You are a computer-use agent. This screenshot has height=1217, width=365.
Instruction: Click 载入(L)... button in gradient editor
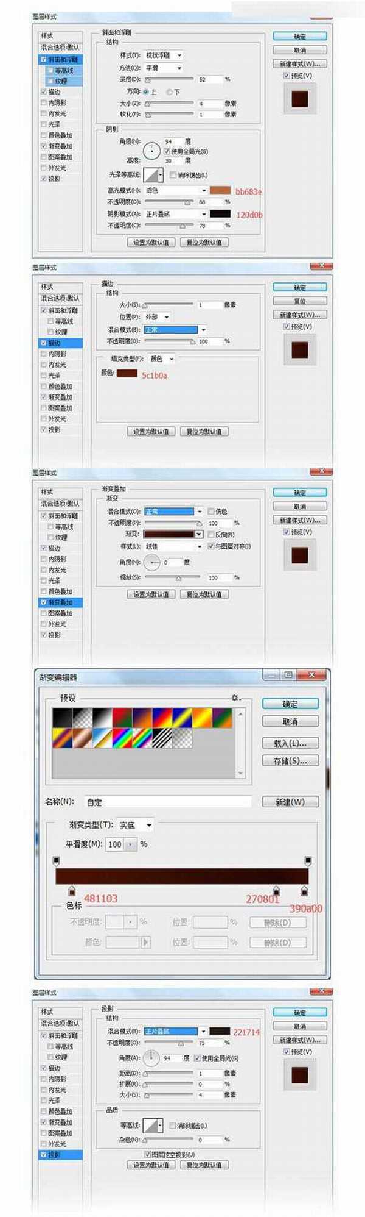[x=290, y=743]
